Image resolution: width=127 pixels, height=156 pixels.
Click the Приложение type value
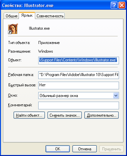point(49,43)
